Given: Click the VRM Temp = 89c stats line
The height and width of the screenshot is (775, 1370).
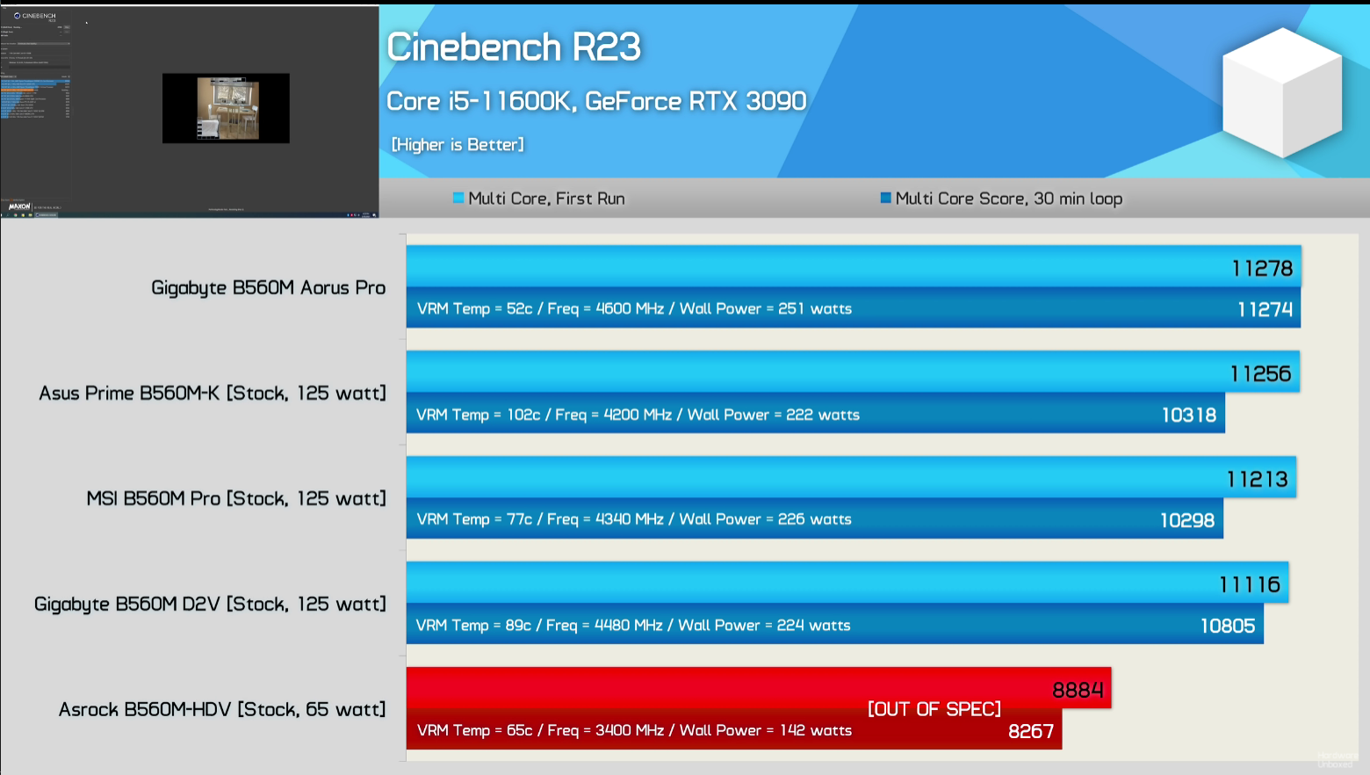Looking at the screenshot, I should 633,626.
